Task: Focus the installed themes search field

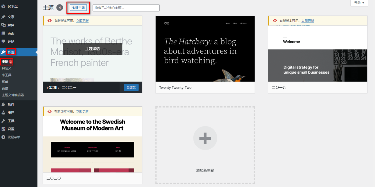Action: click(x=126, y=8)
